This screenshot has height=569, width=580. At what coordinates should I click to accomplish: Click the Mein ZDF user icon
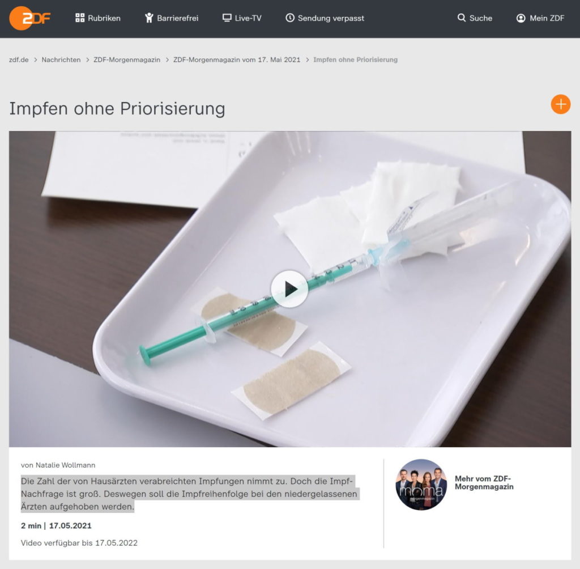(521, 18)
